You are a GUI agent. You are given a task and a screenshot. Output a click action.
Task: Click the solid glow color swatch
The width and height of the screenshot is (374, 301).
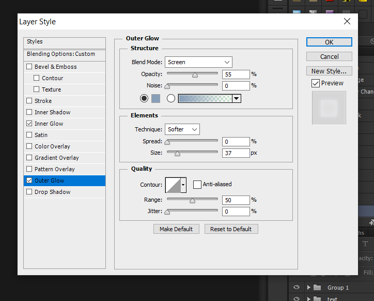156,98
